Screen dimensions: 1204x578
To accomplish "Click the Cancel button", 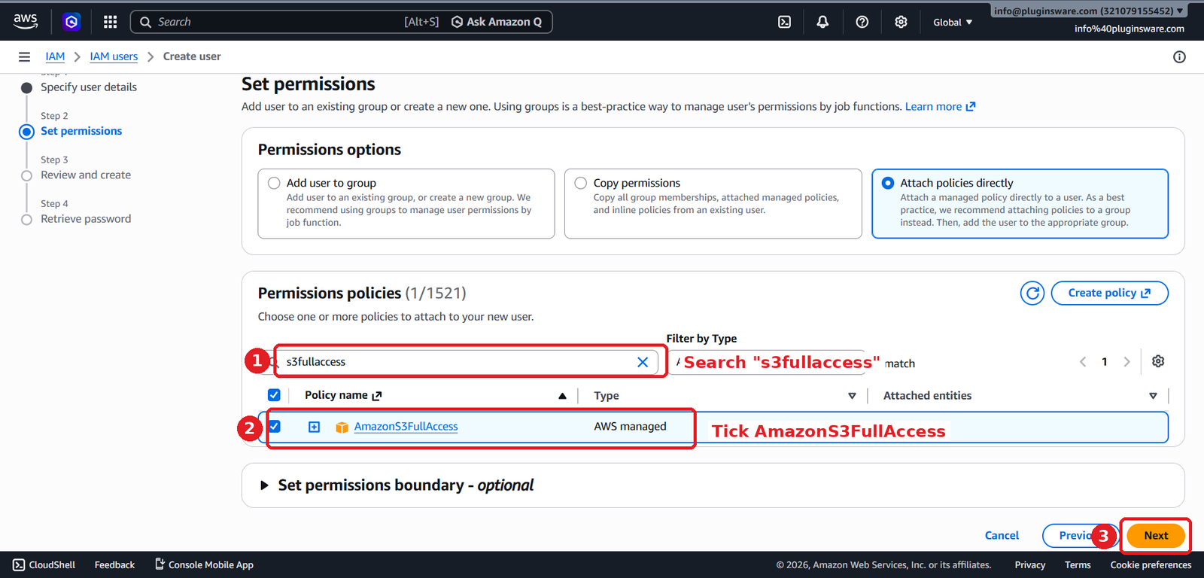I will coord(1002,536).
